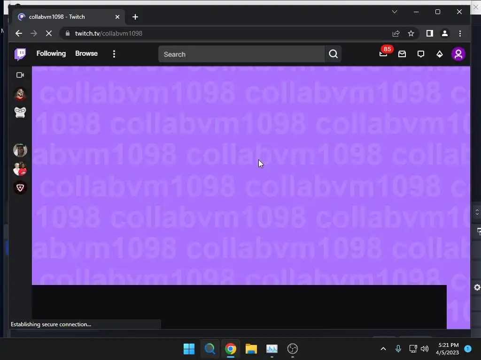
Task: Open the Twitch more options menu
Action: pyautogui.click(x=114, y=54)
